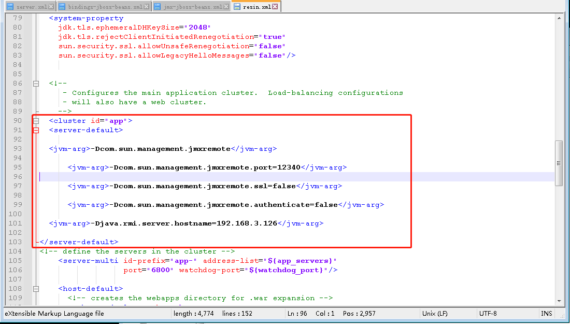The width and height of the screenshot is (570, 324).
Task: Click line number 103 in the margin
Action: point(15,242)
